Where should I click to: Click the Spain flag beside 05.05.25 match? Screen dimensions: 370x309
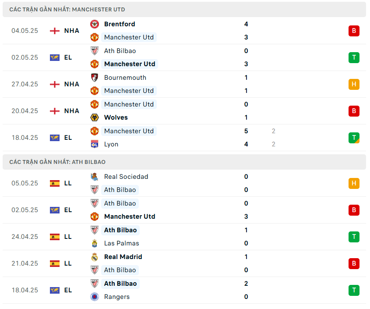click(x=55, y=183)
